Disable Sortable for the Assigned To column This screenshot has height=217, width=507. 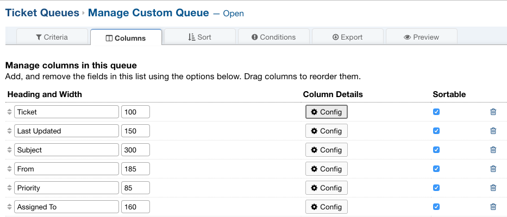click(x=436, y=207)
